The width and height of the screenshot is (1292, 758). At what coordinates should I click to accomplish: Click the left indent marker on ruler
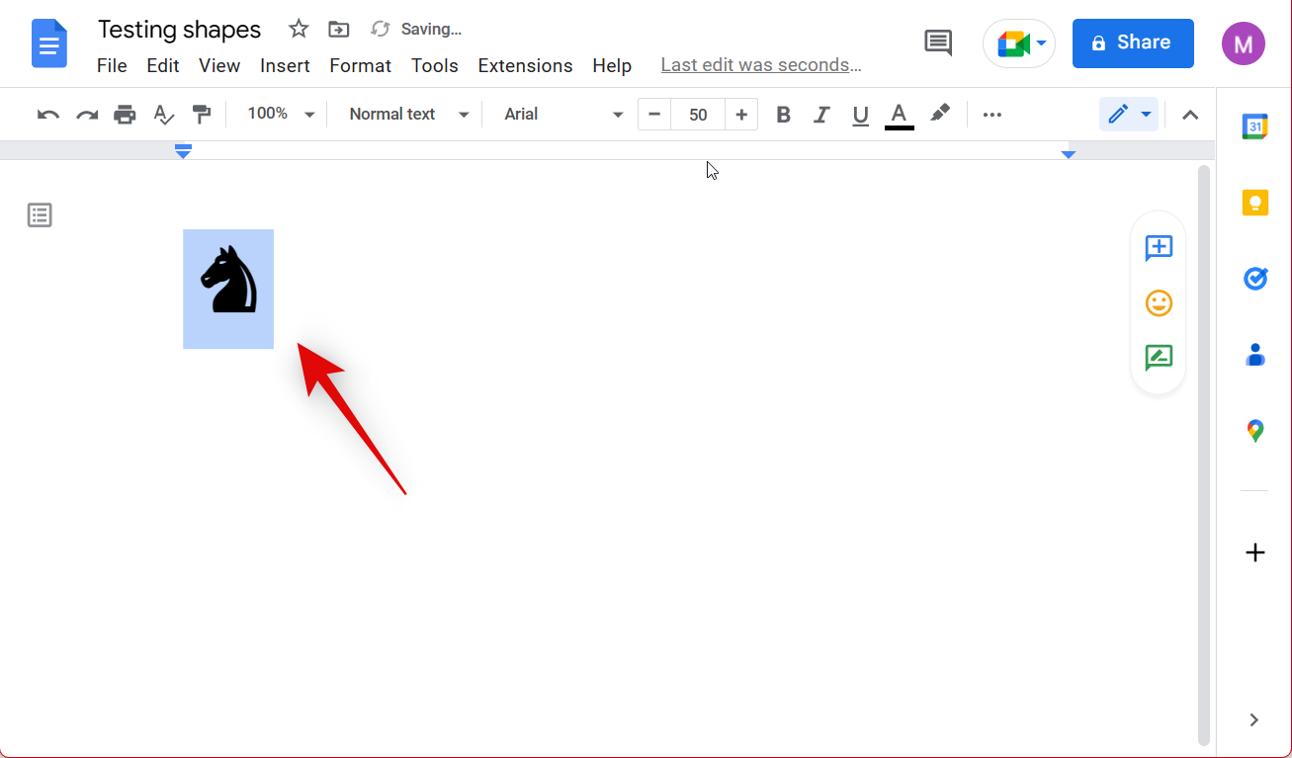click(x=183, y=151)
